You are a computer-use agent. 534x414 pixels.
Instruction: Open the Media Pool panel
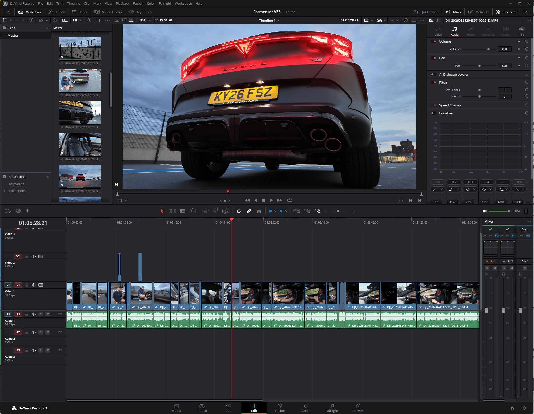(x=29, y=12)
